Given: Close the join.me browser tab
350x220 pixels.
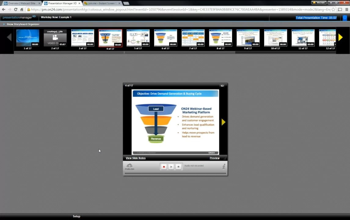Looking at the screenshot, I should (x=119, y=3).
